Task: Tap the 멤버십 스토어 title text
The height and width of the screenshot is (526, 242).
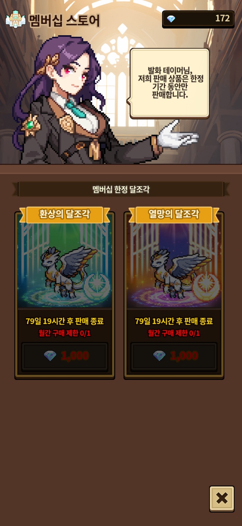Action: (x=64, y=20)
